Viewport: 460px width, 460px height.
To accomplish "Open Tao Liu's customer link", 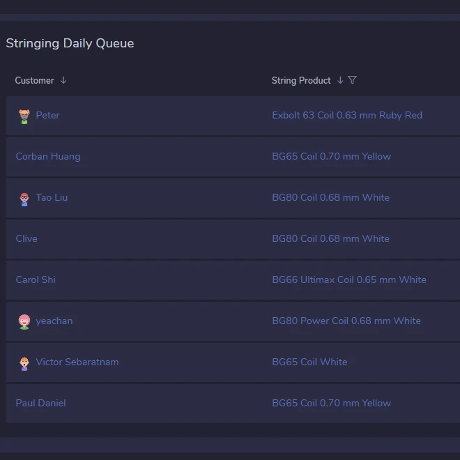I will (52, 197).
